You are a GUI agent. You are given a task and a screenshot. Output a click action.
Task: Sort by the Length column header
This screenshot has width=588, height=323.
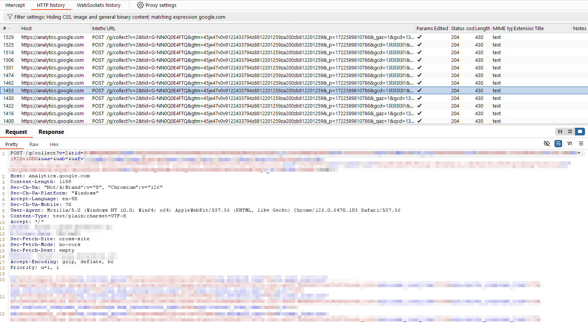pos(482,28)
